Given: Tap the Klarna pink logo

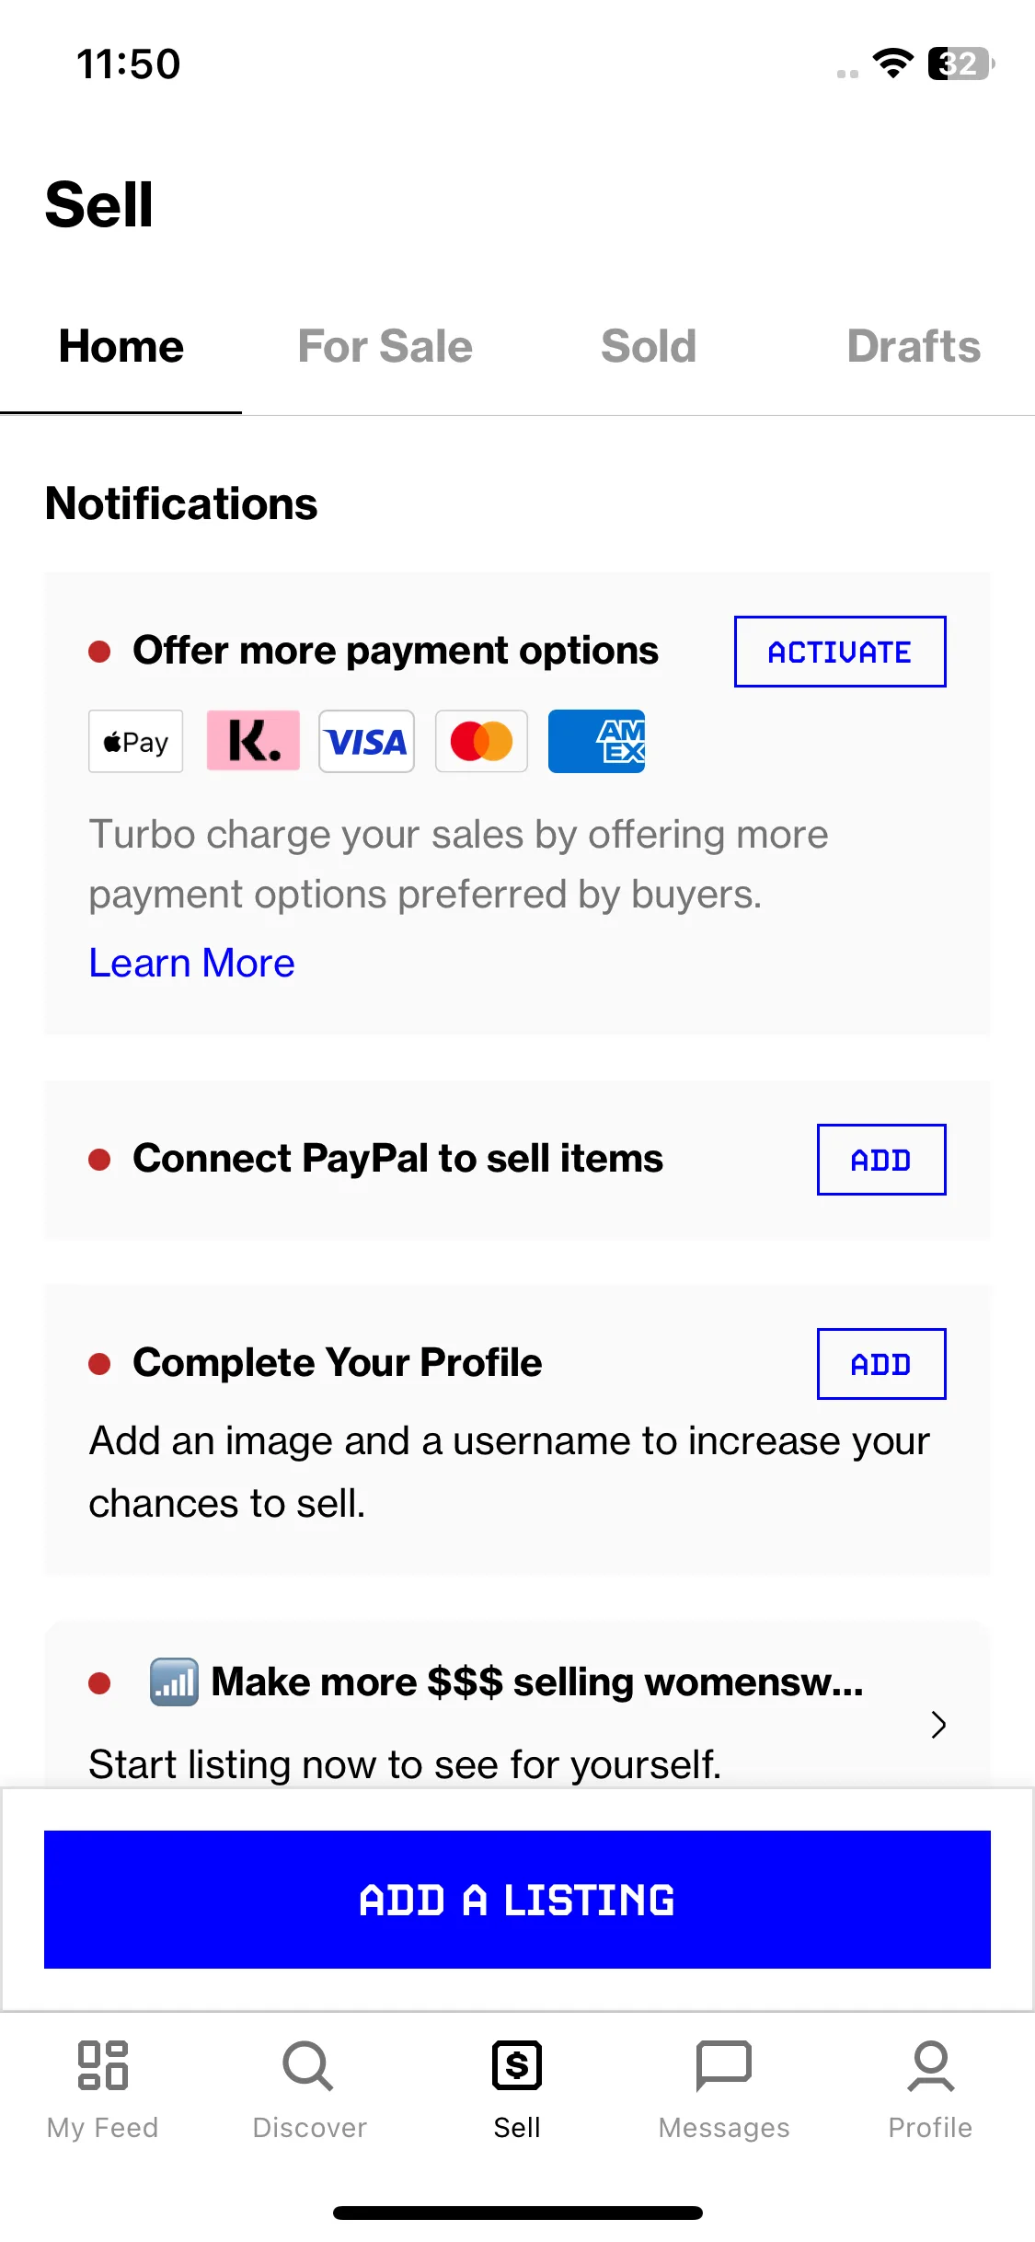Looking at the screenshot, I should point(253,741).
